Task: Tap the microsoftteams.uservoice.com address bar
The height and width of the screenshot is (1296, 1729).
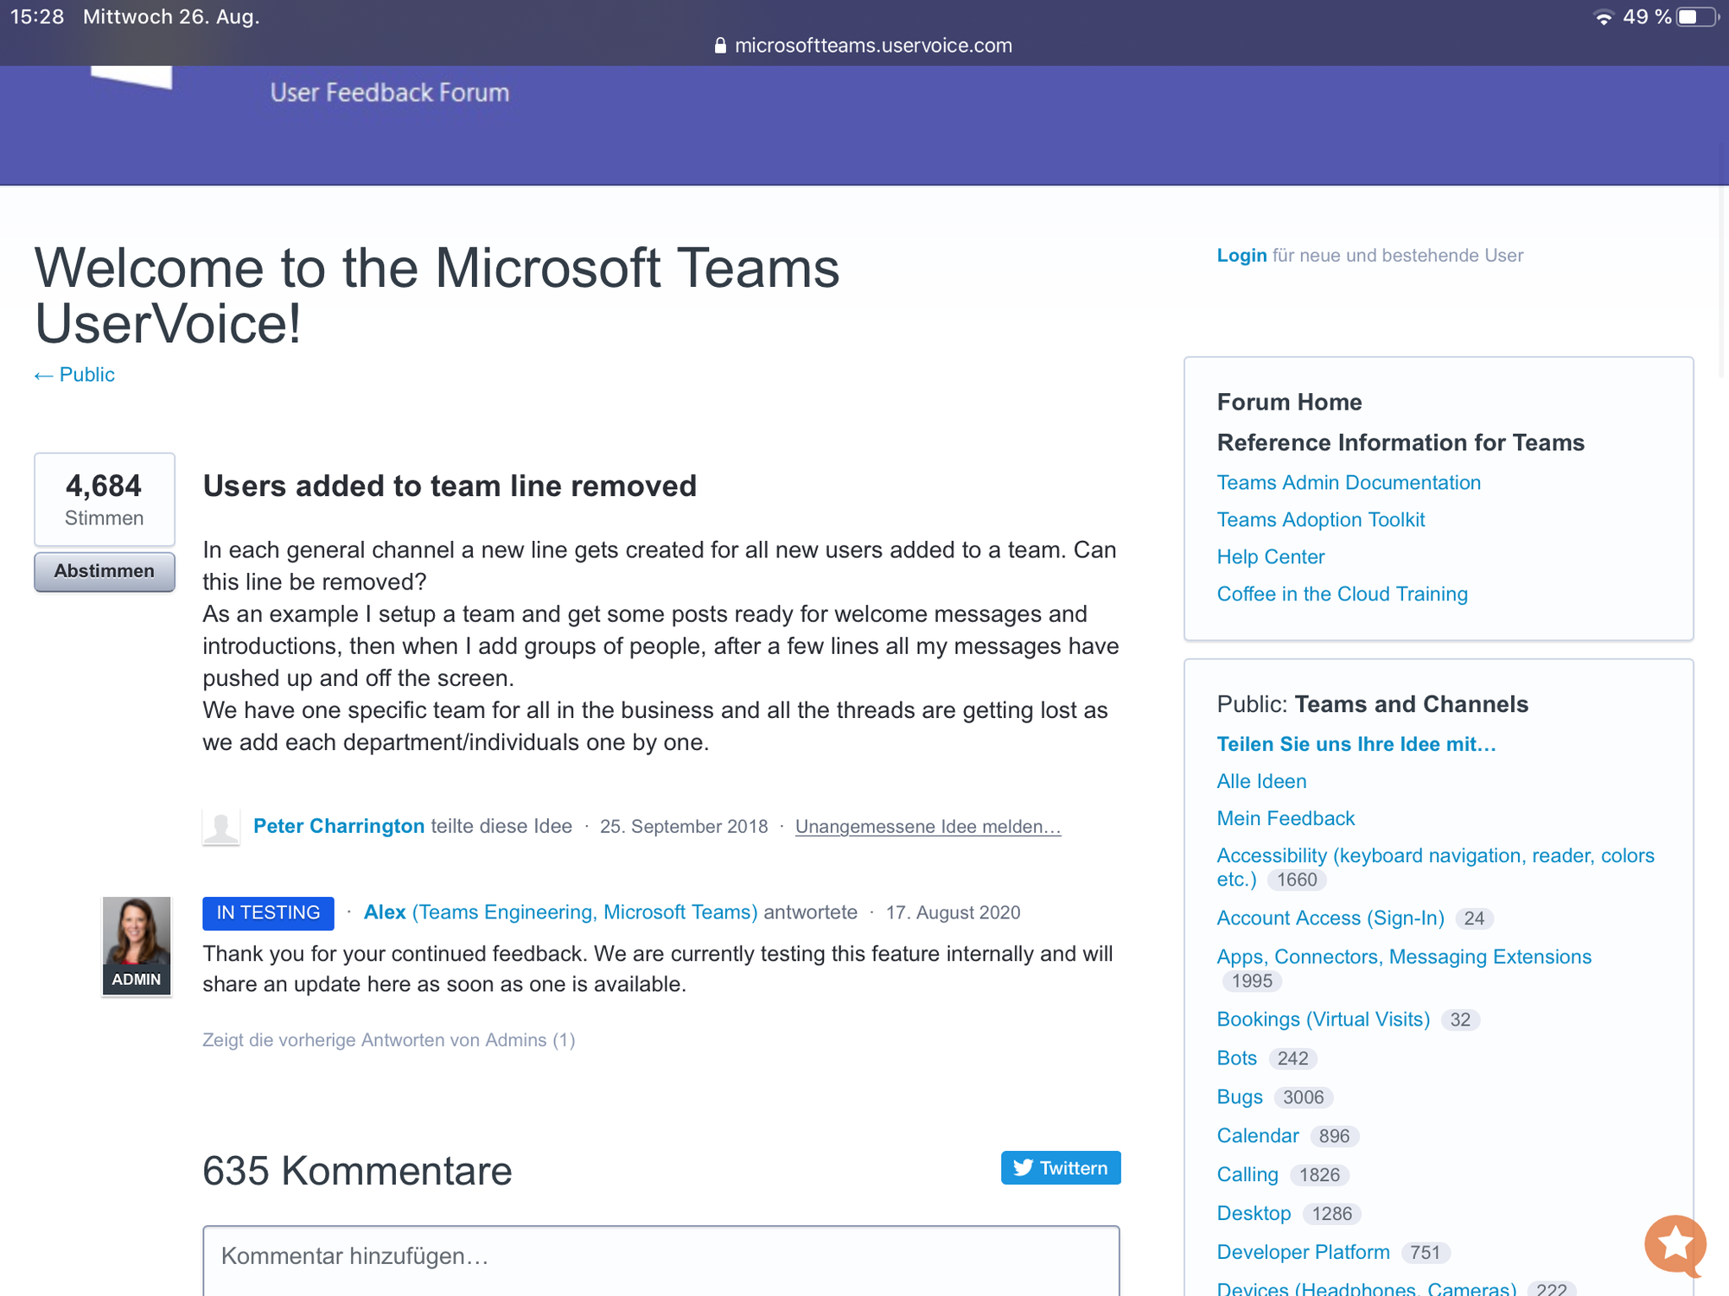Action: tap(873, 46)
